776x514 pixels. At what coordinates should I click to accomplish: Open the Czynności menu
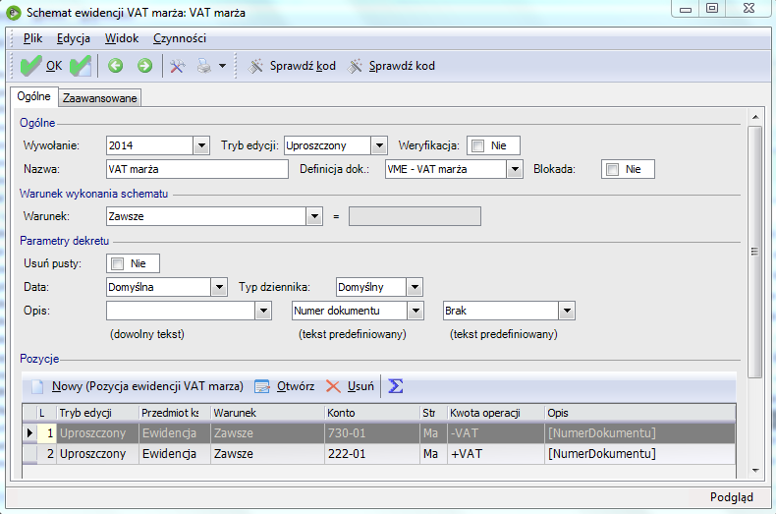coord(179,38)
